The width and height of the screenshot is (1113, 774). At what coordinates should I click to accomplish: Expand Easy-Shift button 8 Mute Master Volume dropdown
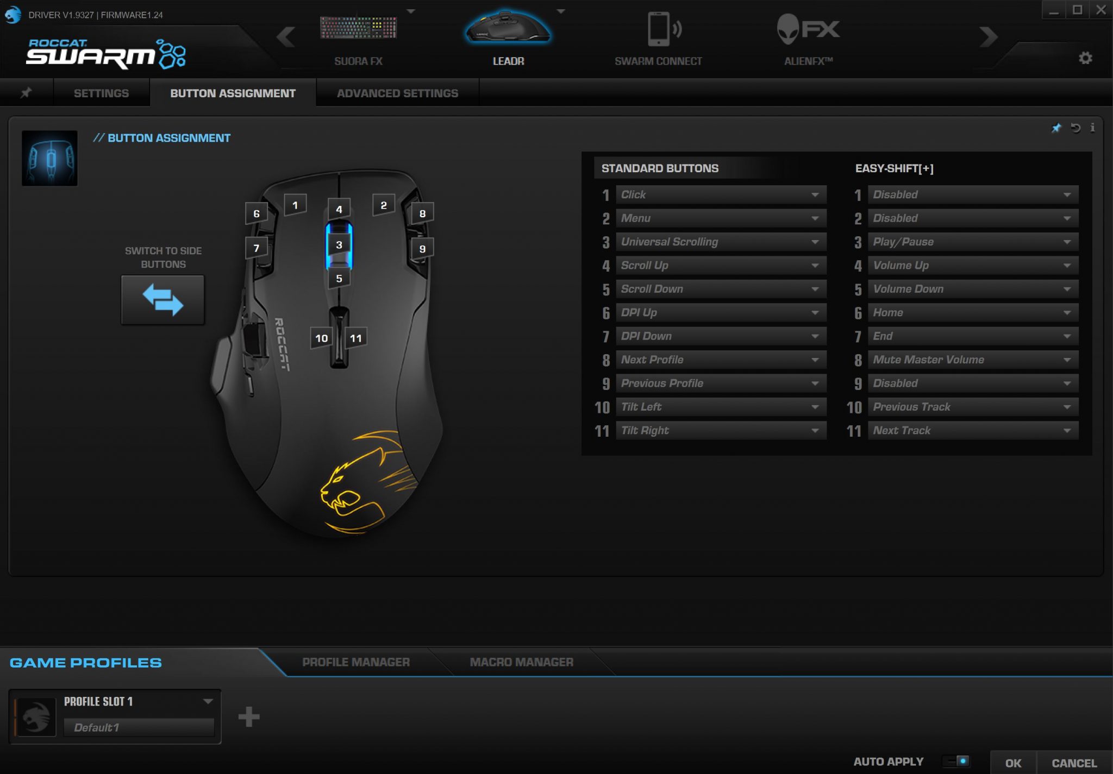click(x=972, y=360)
